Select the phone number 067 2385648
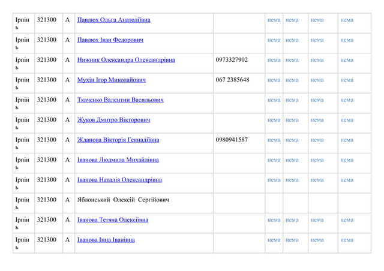Screen dimensions: 384x271 (x=232, y=80)
